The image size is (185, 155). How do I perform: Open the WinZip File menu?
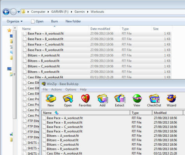coord(45,90)
